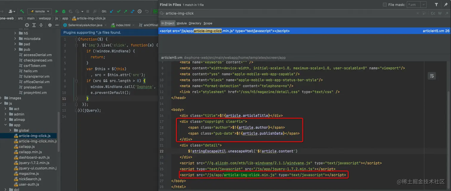
Task: Click the Stop square icon in toolbar
Action: click(x=88, y=11)
